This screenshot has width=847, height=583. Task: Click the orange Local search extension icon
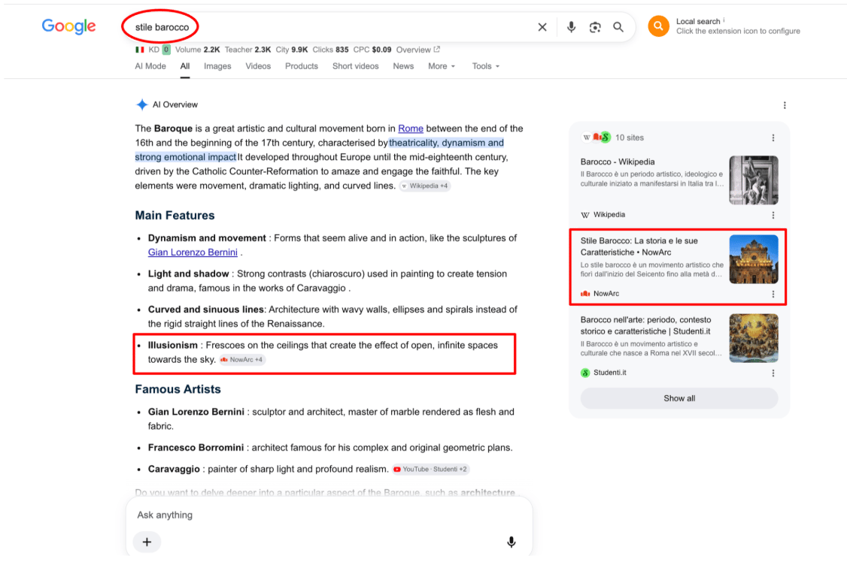click(658, 26)
